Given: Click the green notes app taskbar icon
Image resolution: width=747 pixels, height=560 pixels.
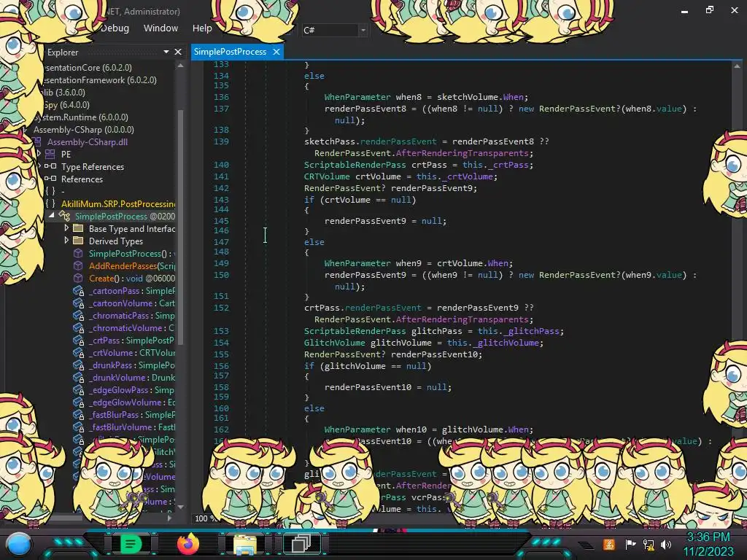Looking at the screenshot, I should [x=131, y=543].
